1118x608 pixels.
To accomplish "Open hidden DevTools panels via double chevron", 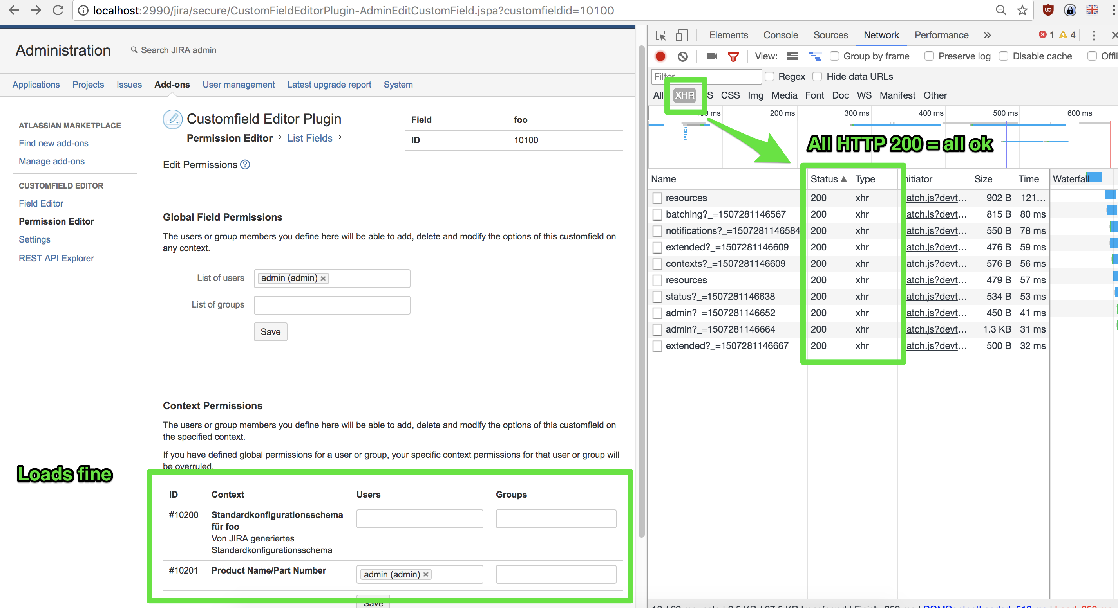I will pos(987,35).
